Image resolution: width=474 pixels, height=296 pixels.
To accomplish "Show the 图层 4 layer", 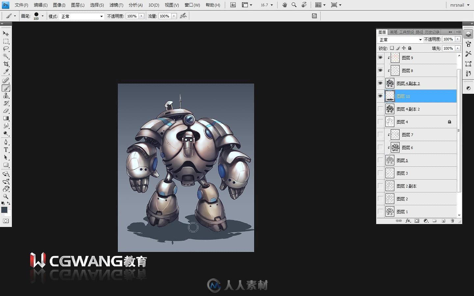I will point(380,122).
